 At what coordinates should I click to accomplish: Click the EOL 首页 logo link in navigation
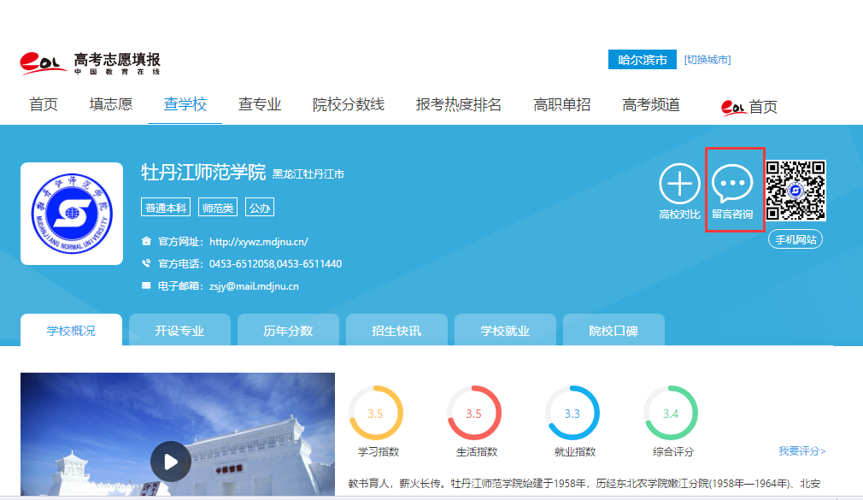(x=749, y=106)
